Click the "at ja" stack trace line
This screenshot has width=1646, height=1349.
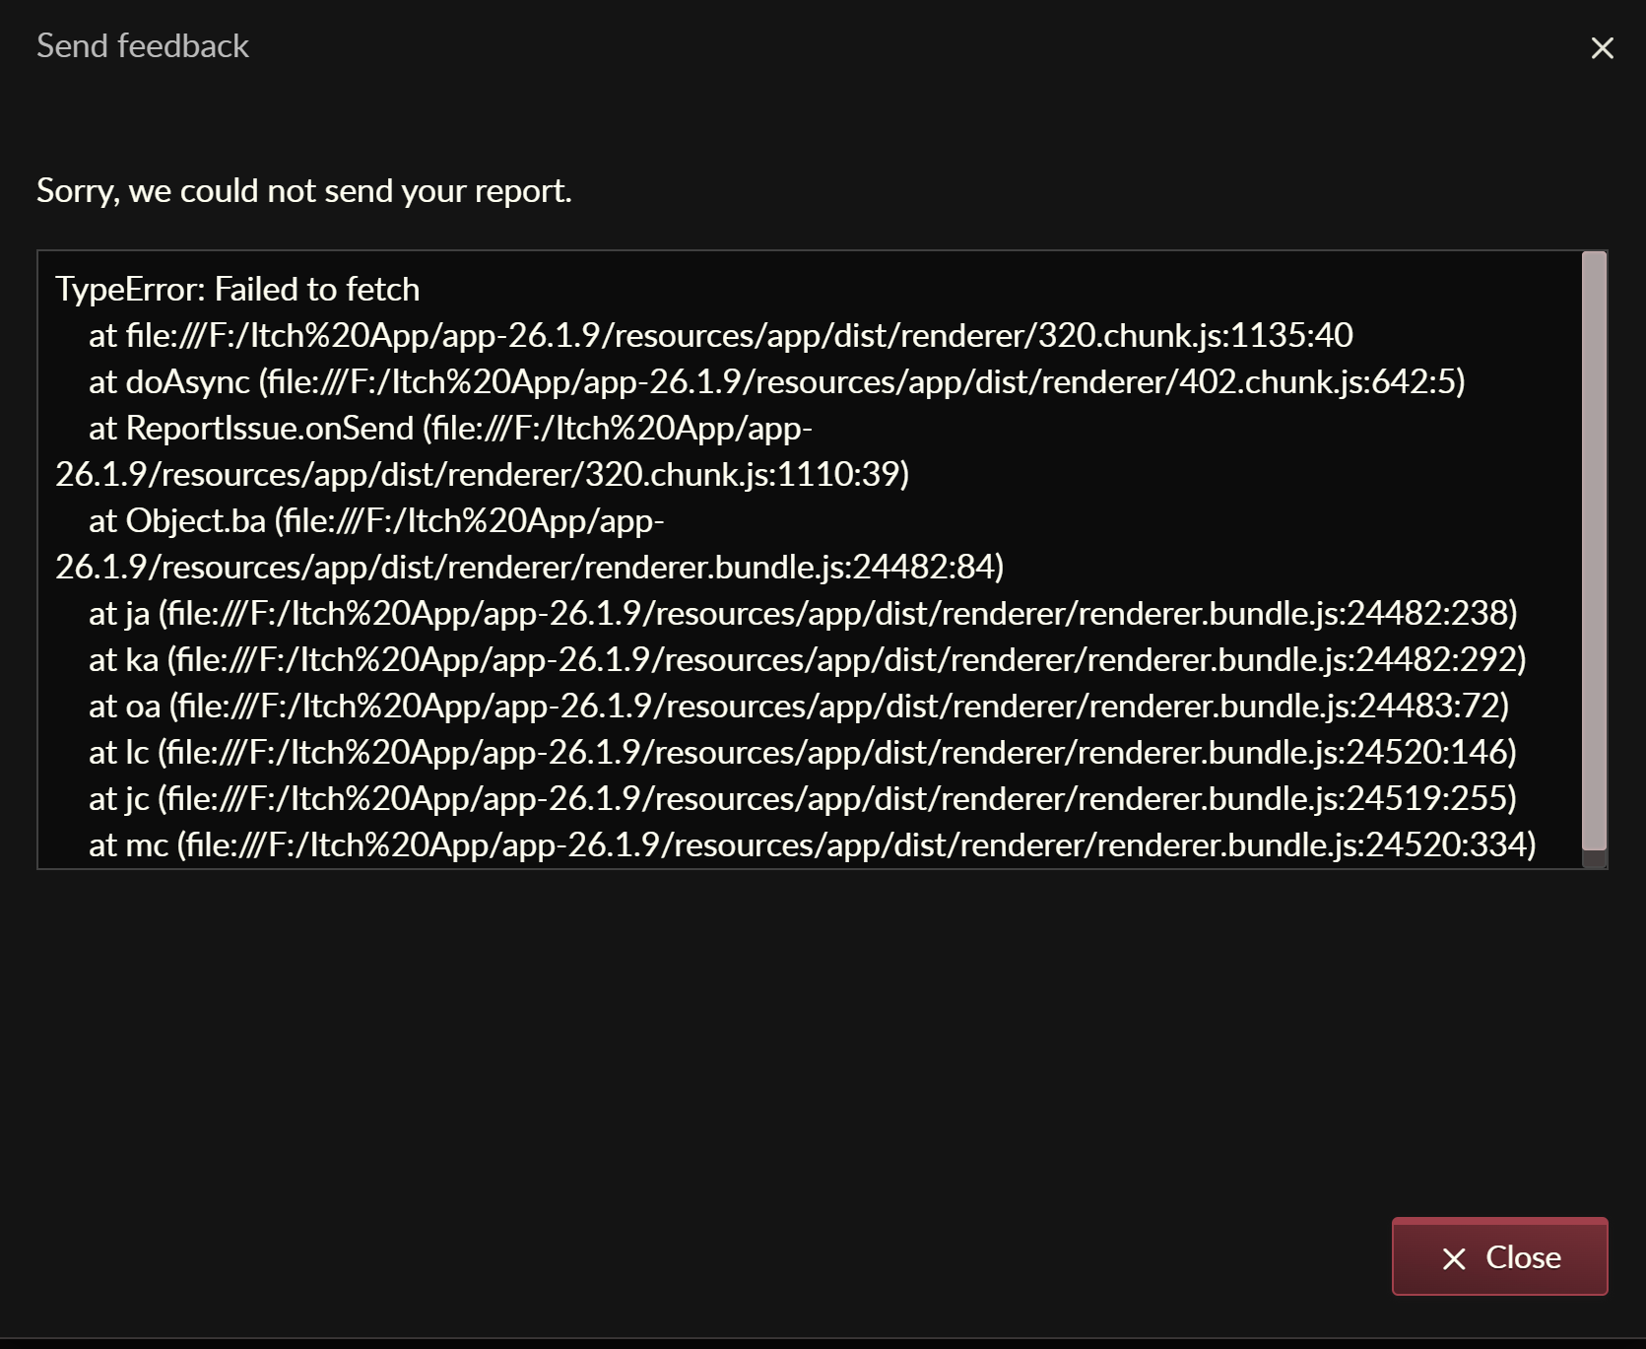[803, 613]
